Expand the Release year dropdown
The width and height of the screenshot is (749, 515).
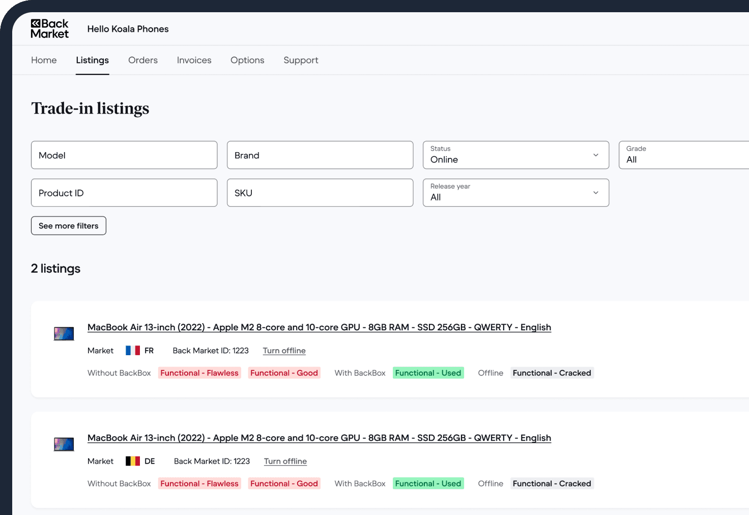coord(516,193)
